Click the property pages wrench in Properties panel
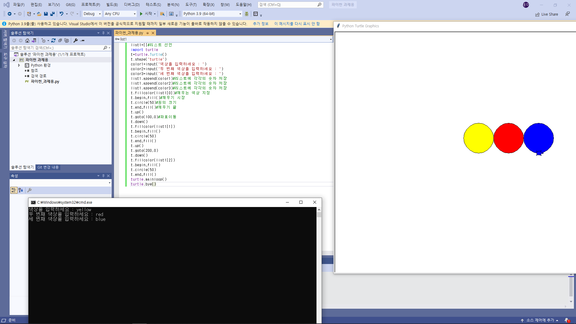This screenshot has width=576, height=324. 29,190
